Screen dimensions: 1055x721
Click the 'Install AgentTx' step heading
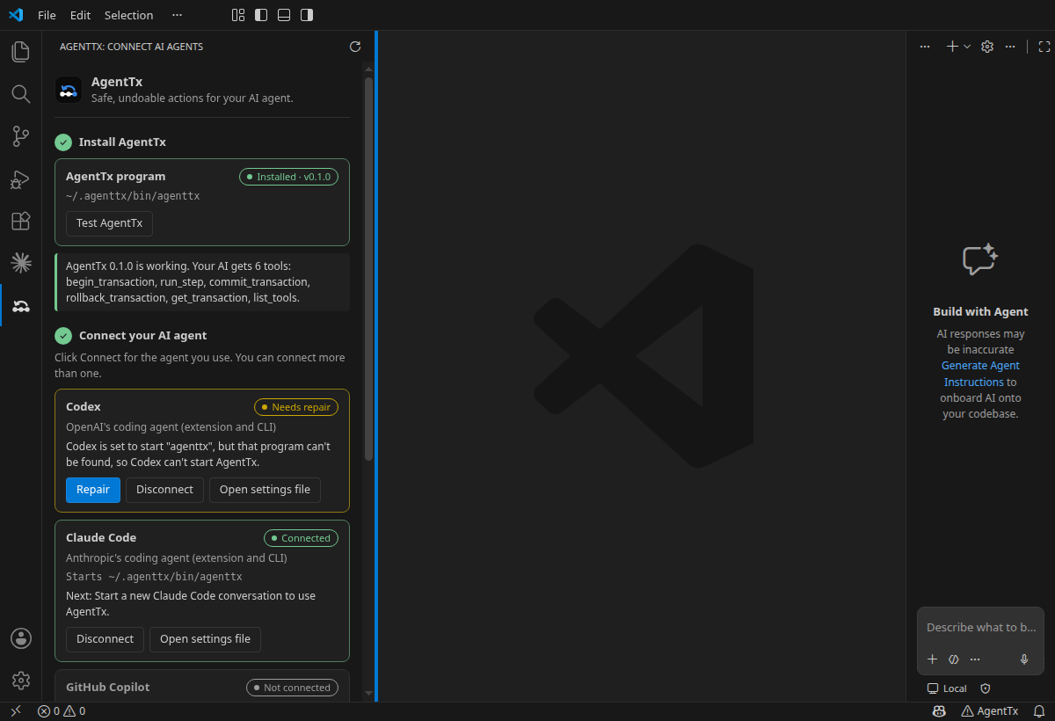[122, 142]
